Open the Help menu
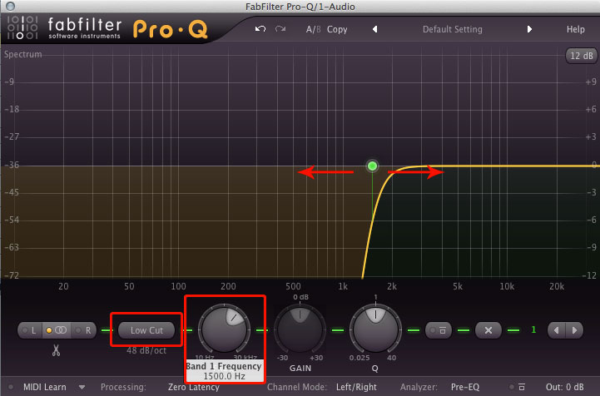Image resolution: width=600 pixels, height=396 pixels. (576, 29)
